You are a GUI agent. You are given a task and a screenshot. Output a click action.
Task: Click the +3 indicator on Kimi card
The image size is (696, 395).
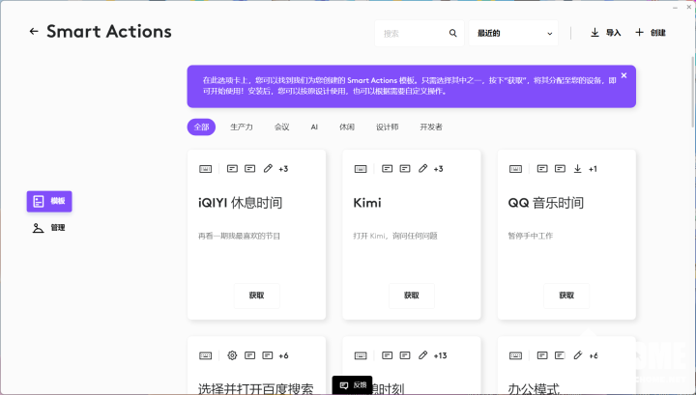(x=438, y=169)
